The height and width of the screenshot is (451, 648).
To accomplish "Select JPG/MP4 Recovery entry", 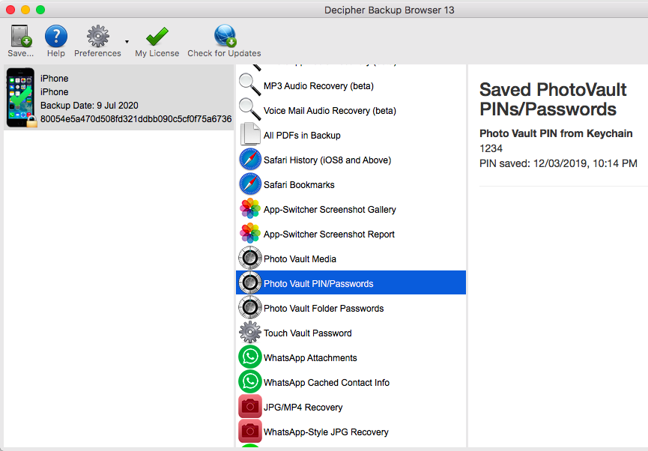I will pos(351,408).
